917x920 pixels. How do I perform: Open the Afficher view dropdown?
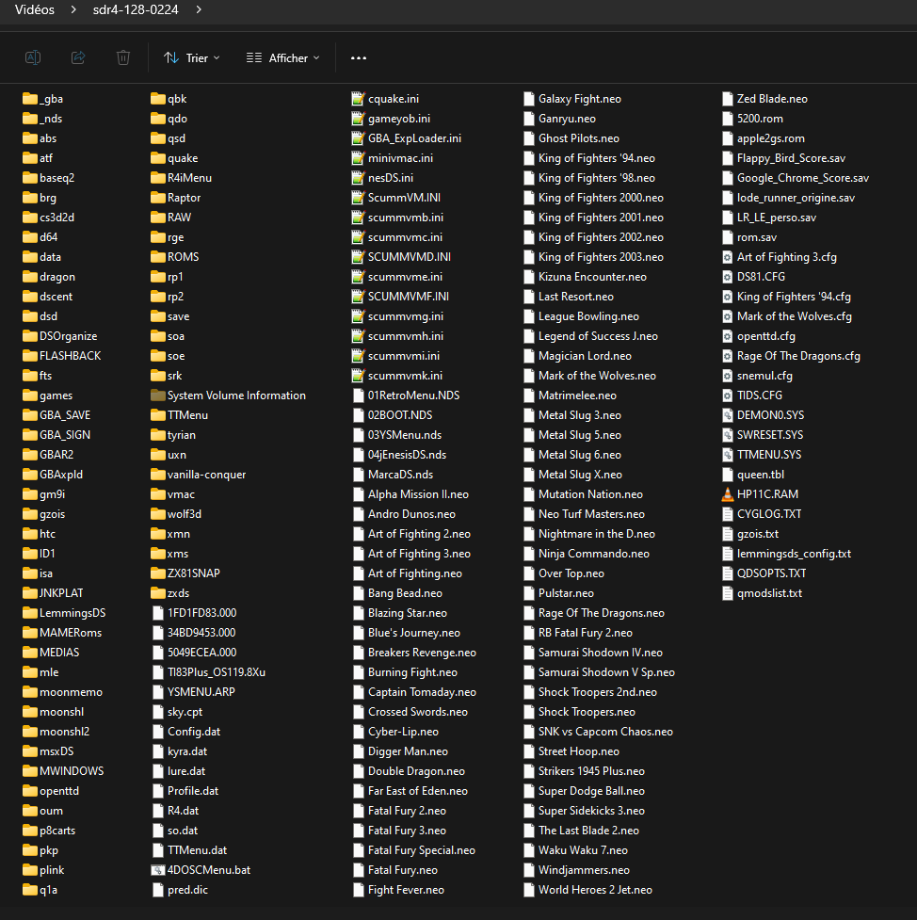coord(283,58)
